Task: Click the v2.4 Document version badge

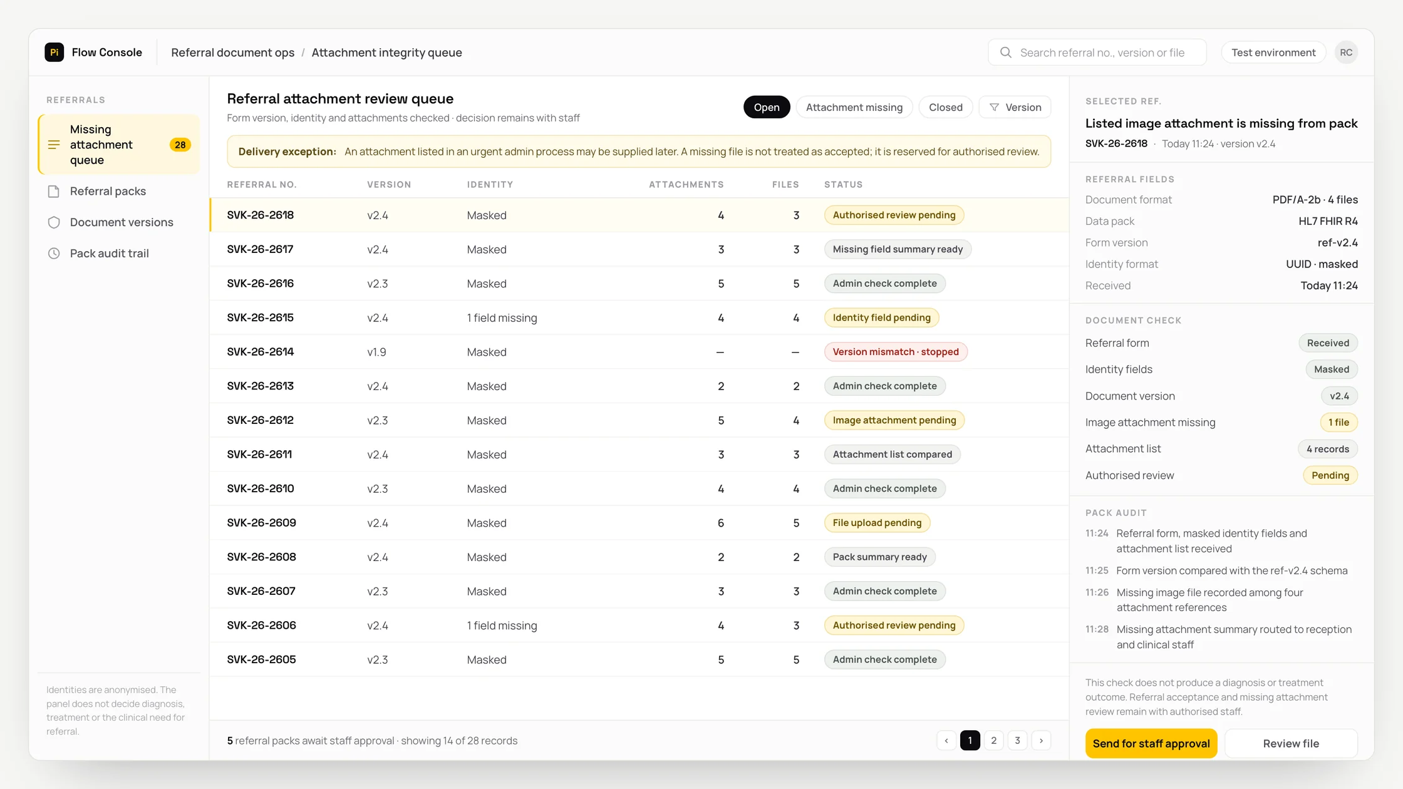Action: [1339, 396]
